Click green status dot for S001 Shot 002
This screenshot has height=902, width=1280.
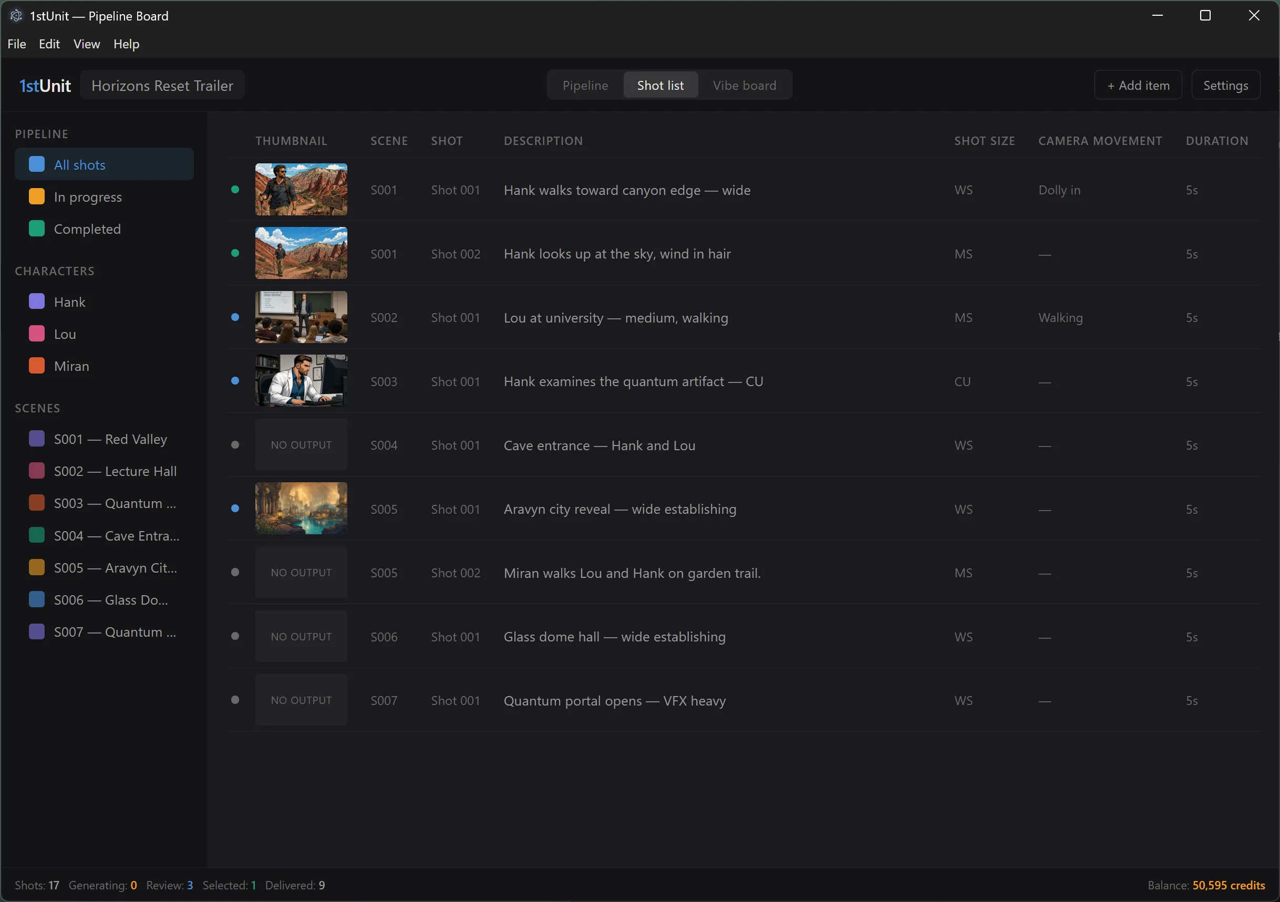235,253
